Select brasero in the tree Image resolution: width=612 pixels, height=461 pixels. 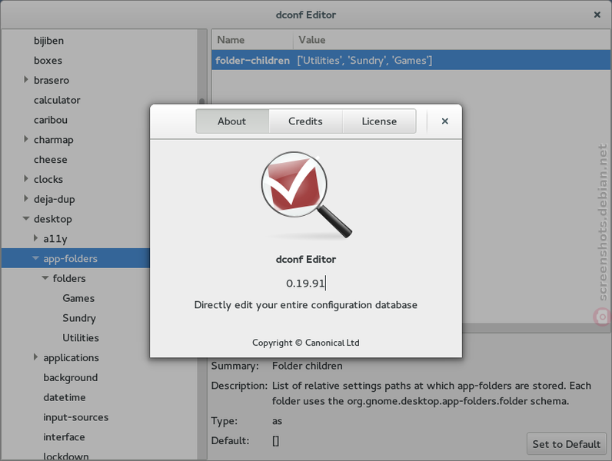point(52,81)
